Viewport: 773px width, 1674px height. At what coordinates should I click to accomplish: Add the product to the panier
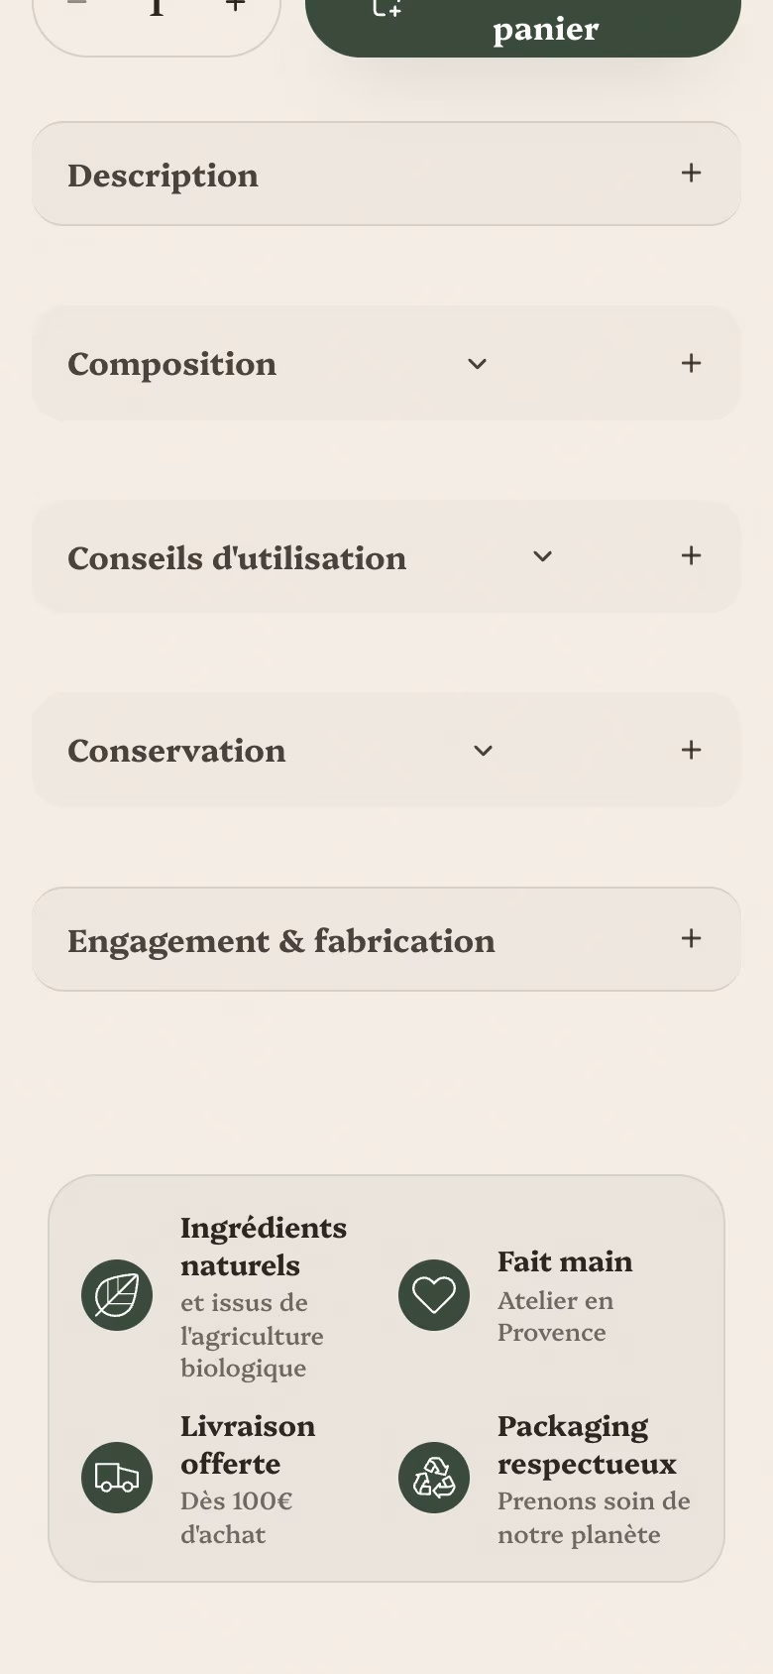[x=523, y=22]
